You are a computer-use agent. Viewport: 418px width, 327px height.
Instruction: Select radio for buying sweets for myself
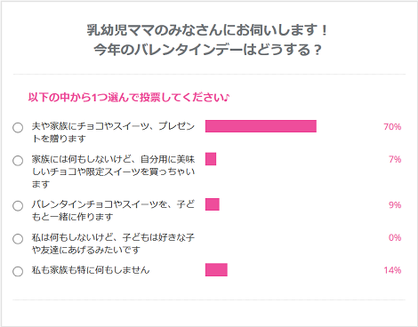pyautogui.click(x=18, y=161)
